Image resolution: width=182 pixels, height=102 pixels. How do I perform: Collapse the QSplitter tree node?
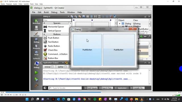(x=123, y=26)
